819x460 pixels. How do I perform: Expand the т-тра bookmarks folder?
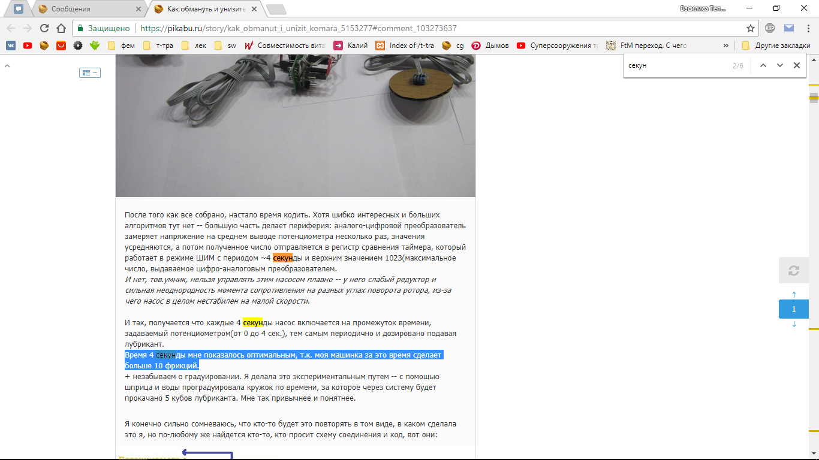click(158, 46)
